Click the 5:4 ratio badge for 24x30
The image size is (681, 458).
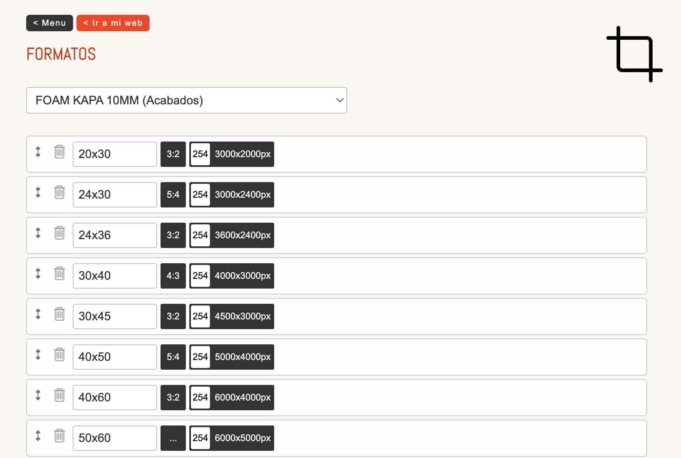[173, 195]
